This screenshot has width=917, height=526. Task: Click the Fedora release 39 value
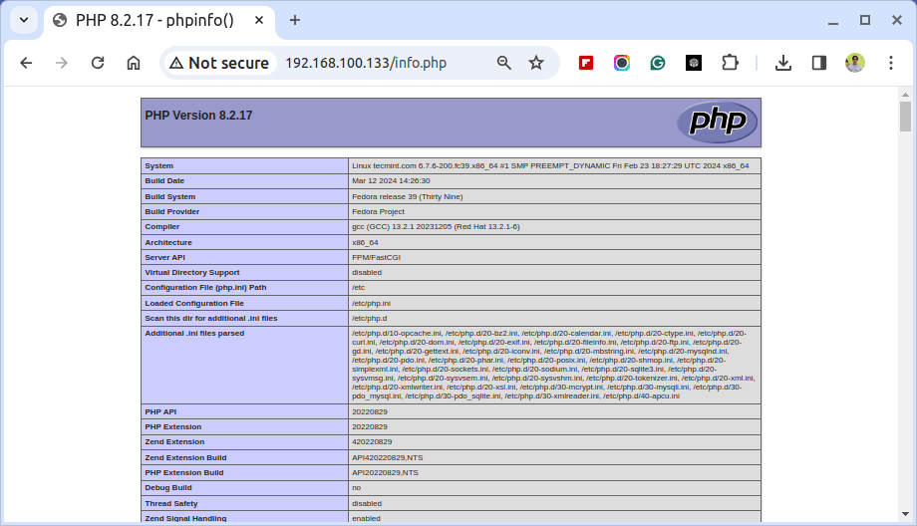pyautogui.click(x=407, y=197)
